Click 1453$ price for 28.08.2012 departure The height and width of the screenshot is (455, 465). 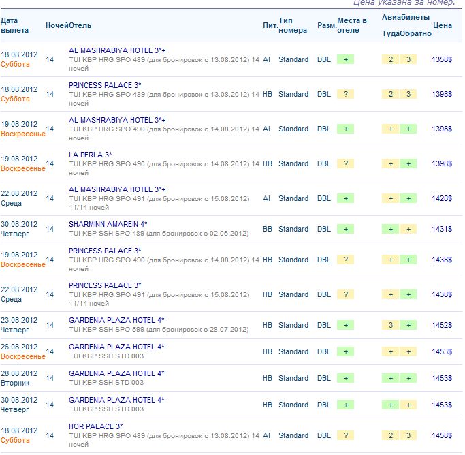(442, 378)
